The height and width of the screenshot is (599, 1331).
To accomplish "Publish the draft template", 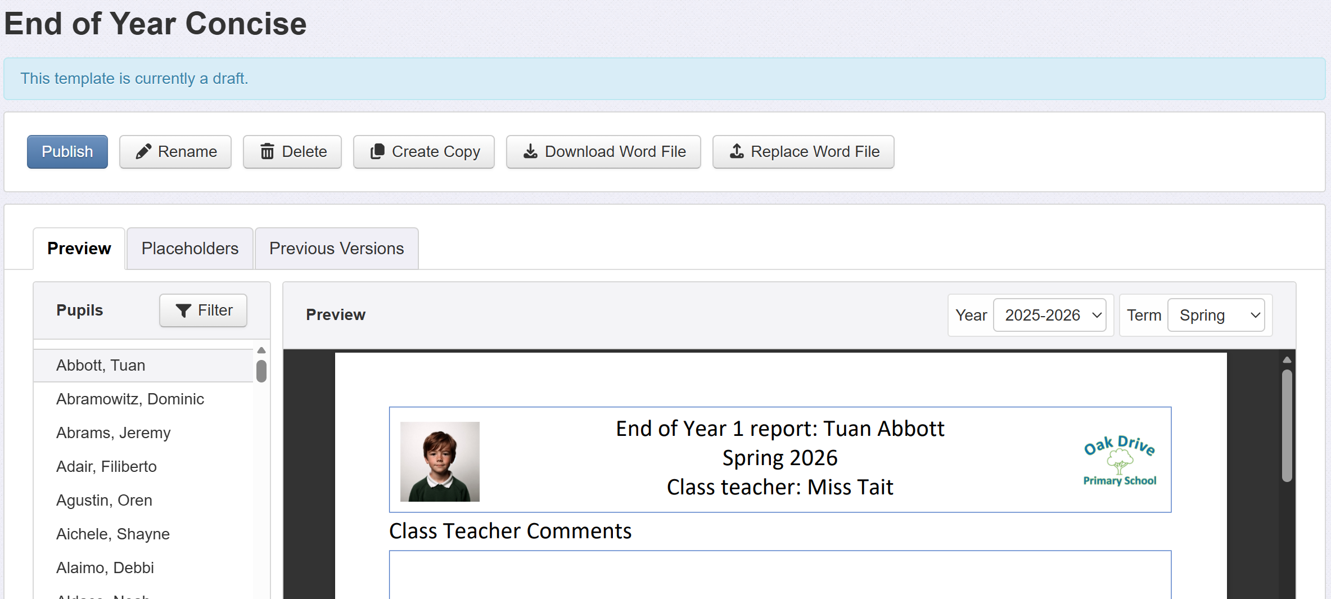I will (x=67, y=152).
